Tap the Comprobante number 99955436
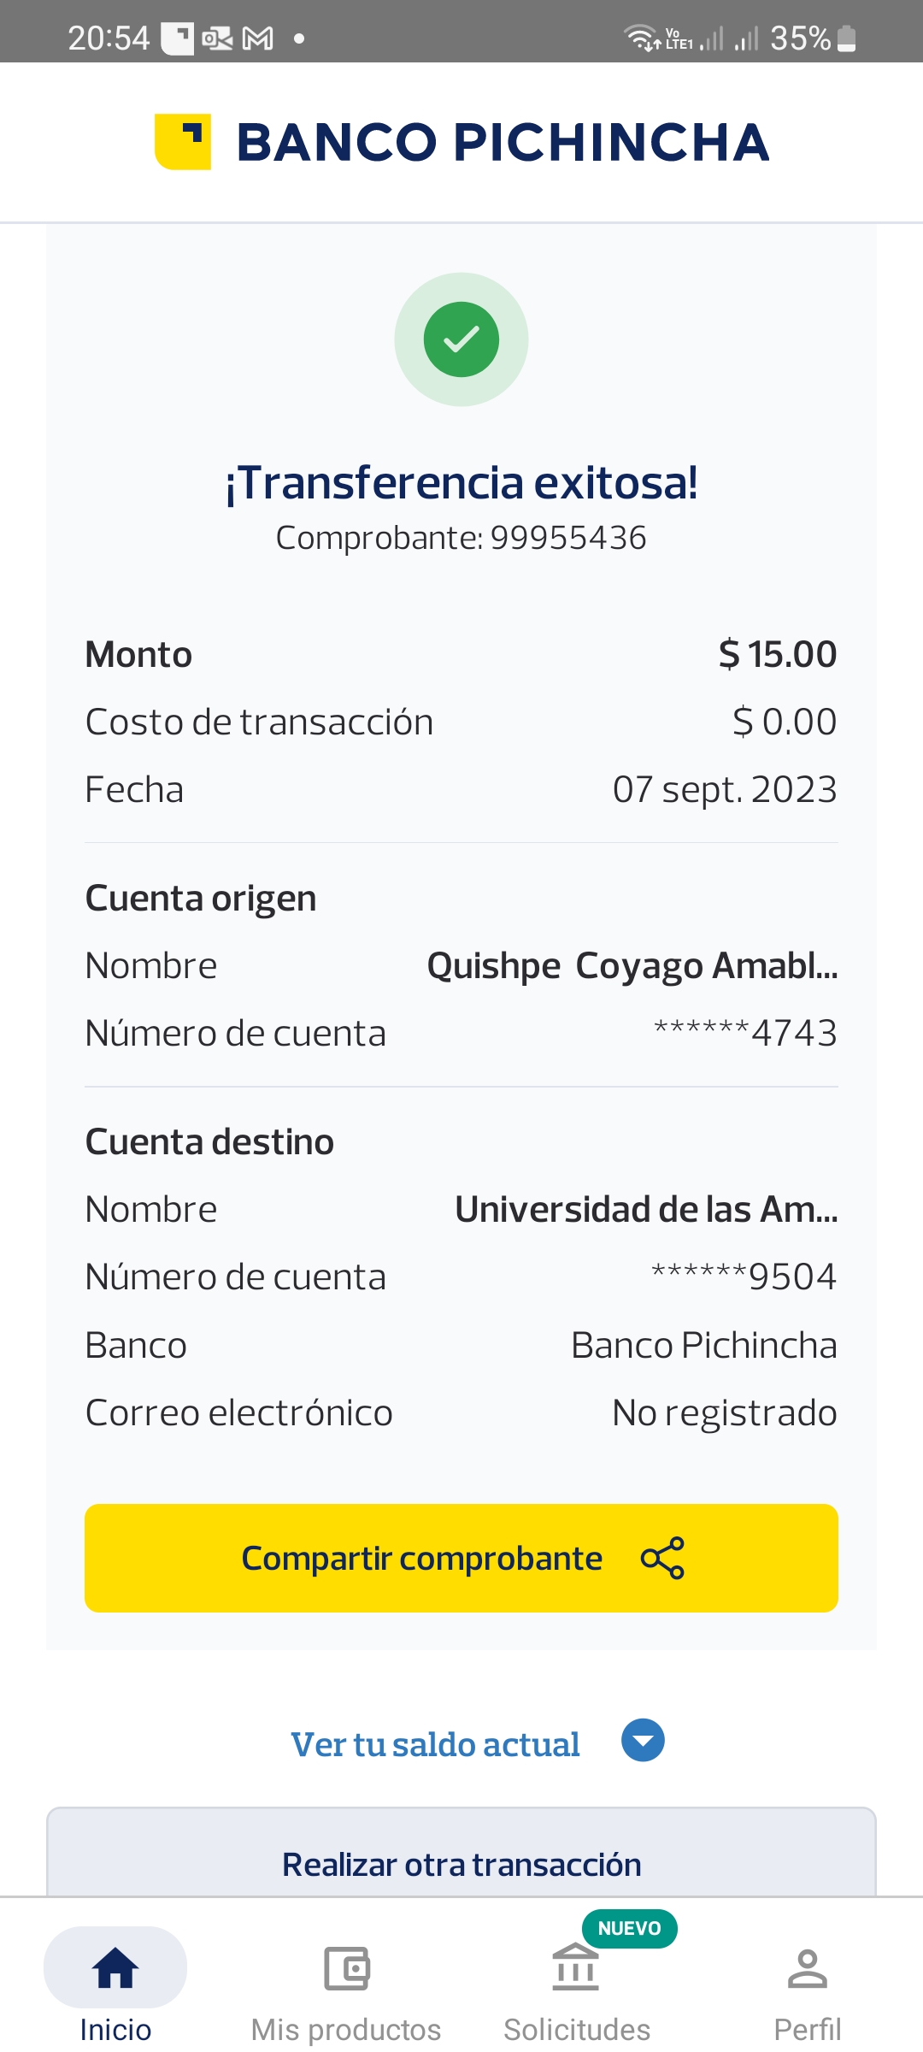The image size is (923, 2052). [568, 538]
